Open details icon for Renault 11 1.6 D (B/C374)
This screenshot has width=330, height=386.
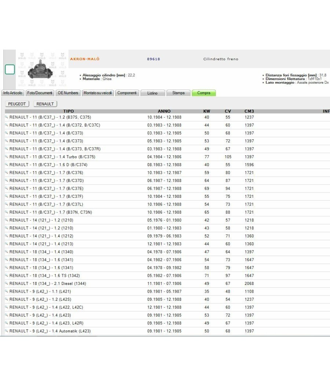pyautogui.click(x=6, y=165)
